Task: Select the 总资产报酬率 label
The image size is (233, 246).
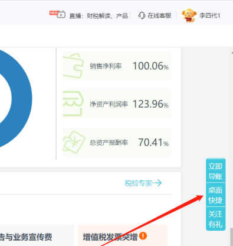Action: pyautogui.click(x=109, y=143)
